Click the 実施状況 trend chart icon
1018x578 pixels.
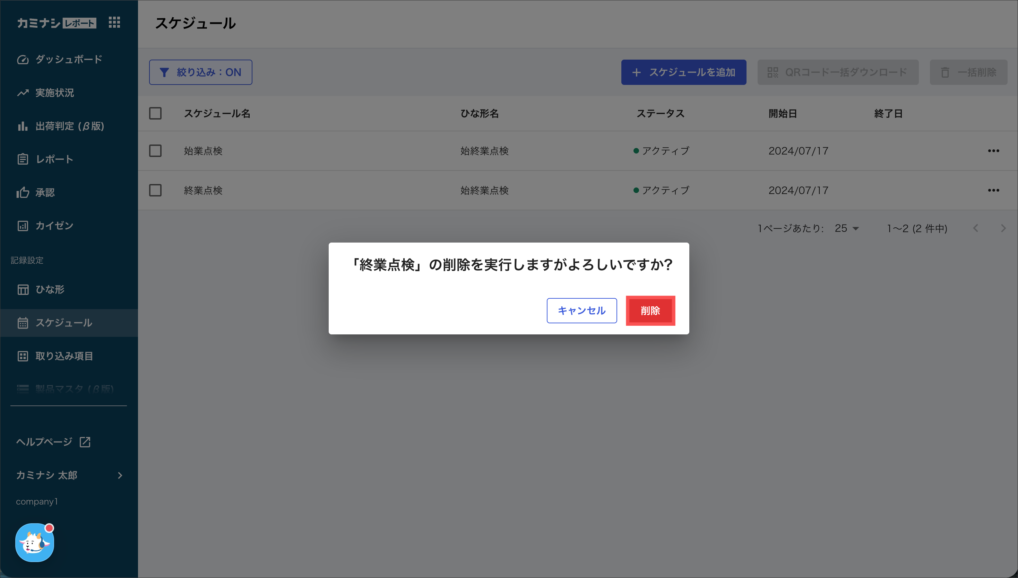23,93
